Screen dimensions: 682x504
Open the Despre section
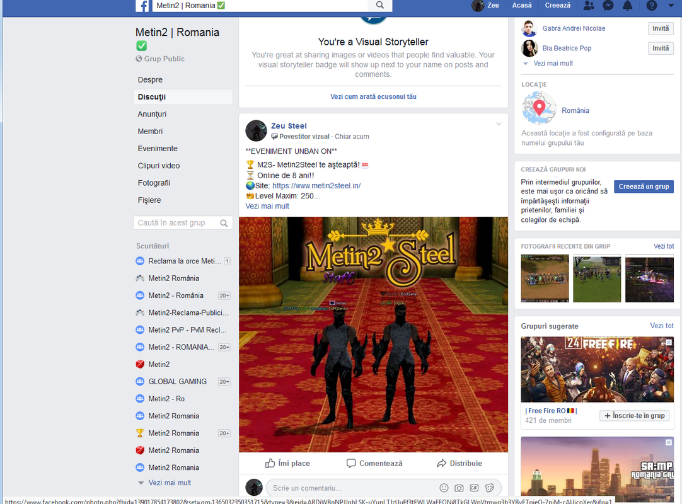point(150,79)
